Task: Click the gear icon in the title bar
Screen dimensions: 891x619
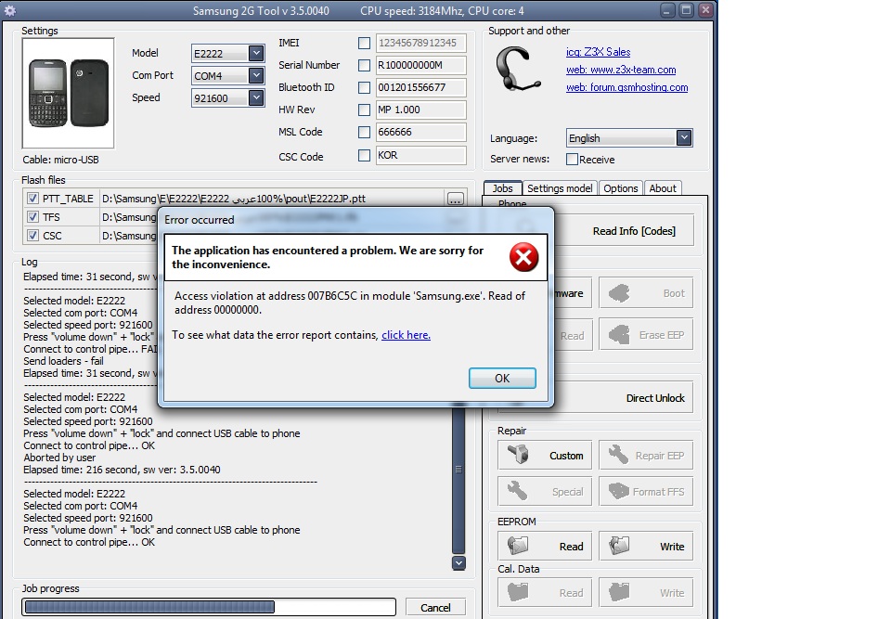Action: [x=10, y=10]
